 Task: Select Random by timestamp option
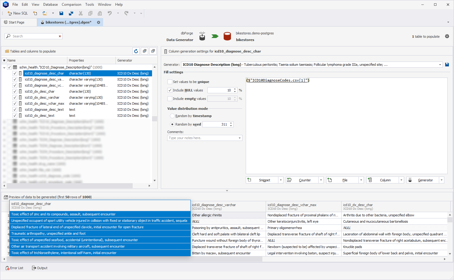click(172, 116)
